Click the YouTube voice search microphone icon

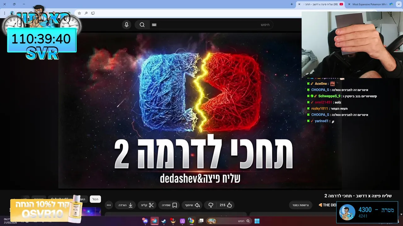pos(127,25)
